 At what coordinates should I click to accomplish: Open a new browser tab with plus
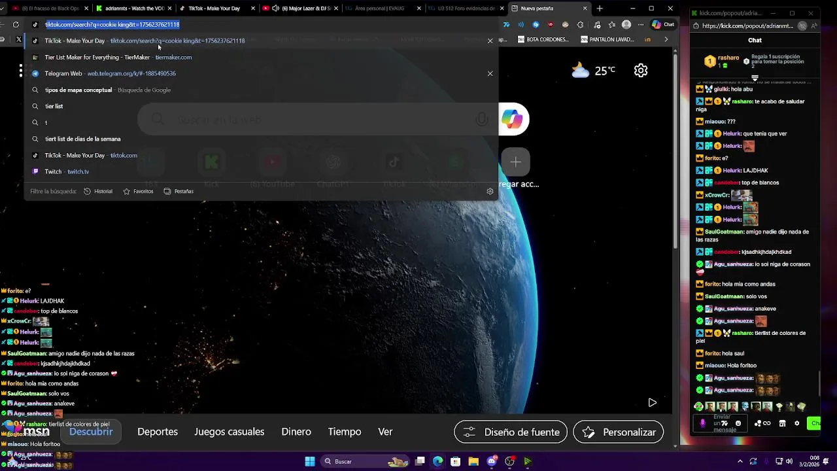600,9
